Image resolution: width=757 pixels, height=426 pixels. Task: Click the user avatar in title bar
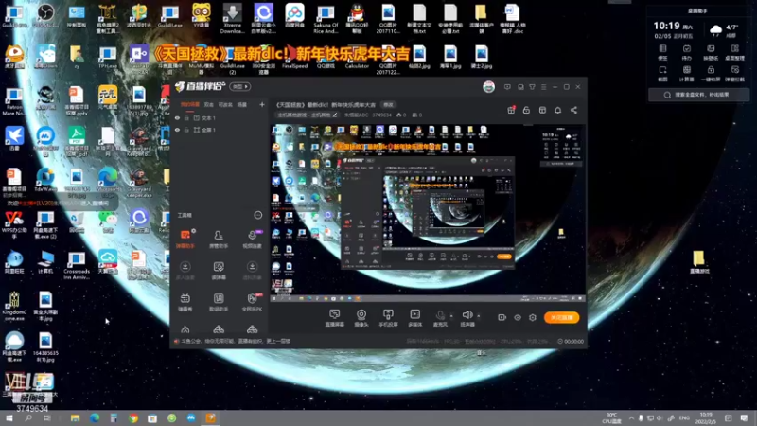click(488, 87)
